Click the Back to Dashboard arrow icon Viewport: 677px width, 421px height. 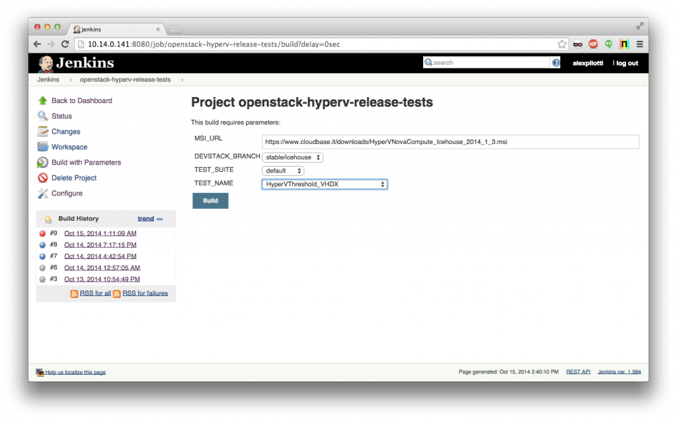pos(43,100)
